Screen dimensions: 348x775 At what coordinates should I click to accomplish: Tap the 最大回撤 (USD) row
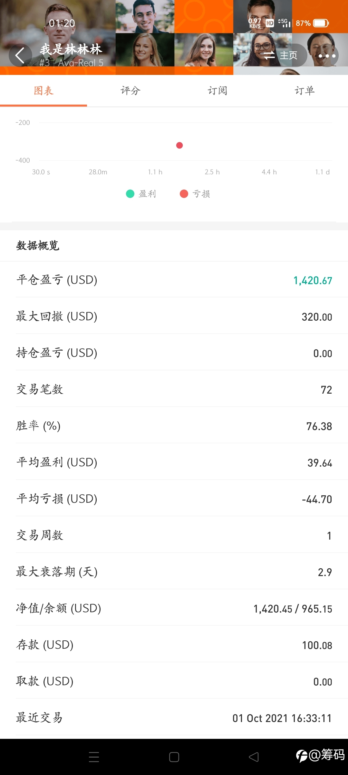pyautogui.click(x=174, y=316)
